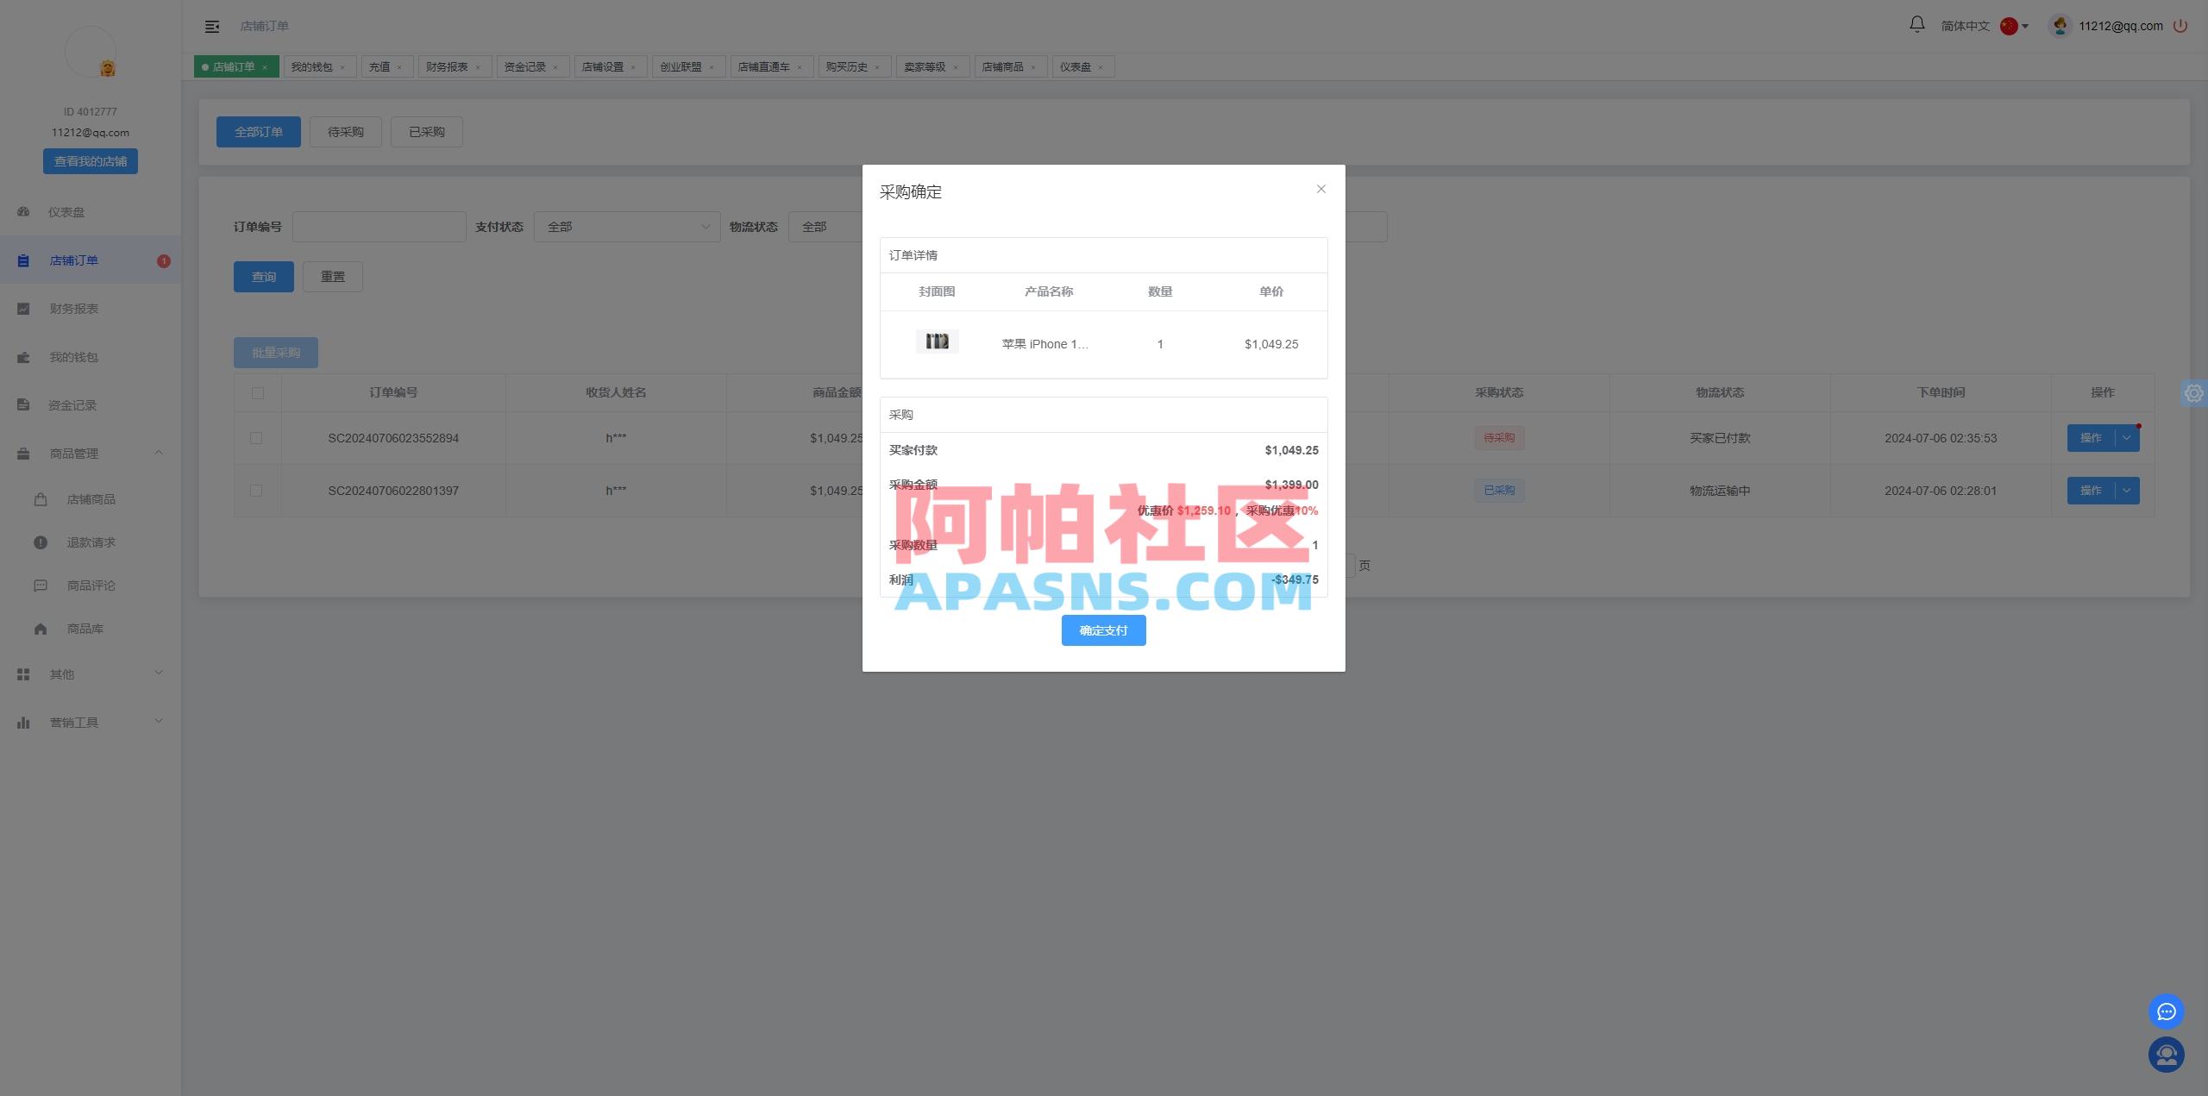This screenshot has width=2208, height=1096.
Task: Check order SC2024070602280397's row checkbox
Action: 256,490
